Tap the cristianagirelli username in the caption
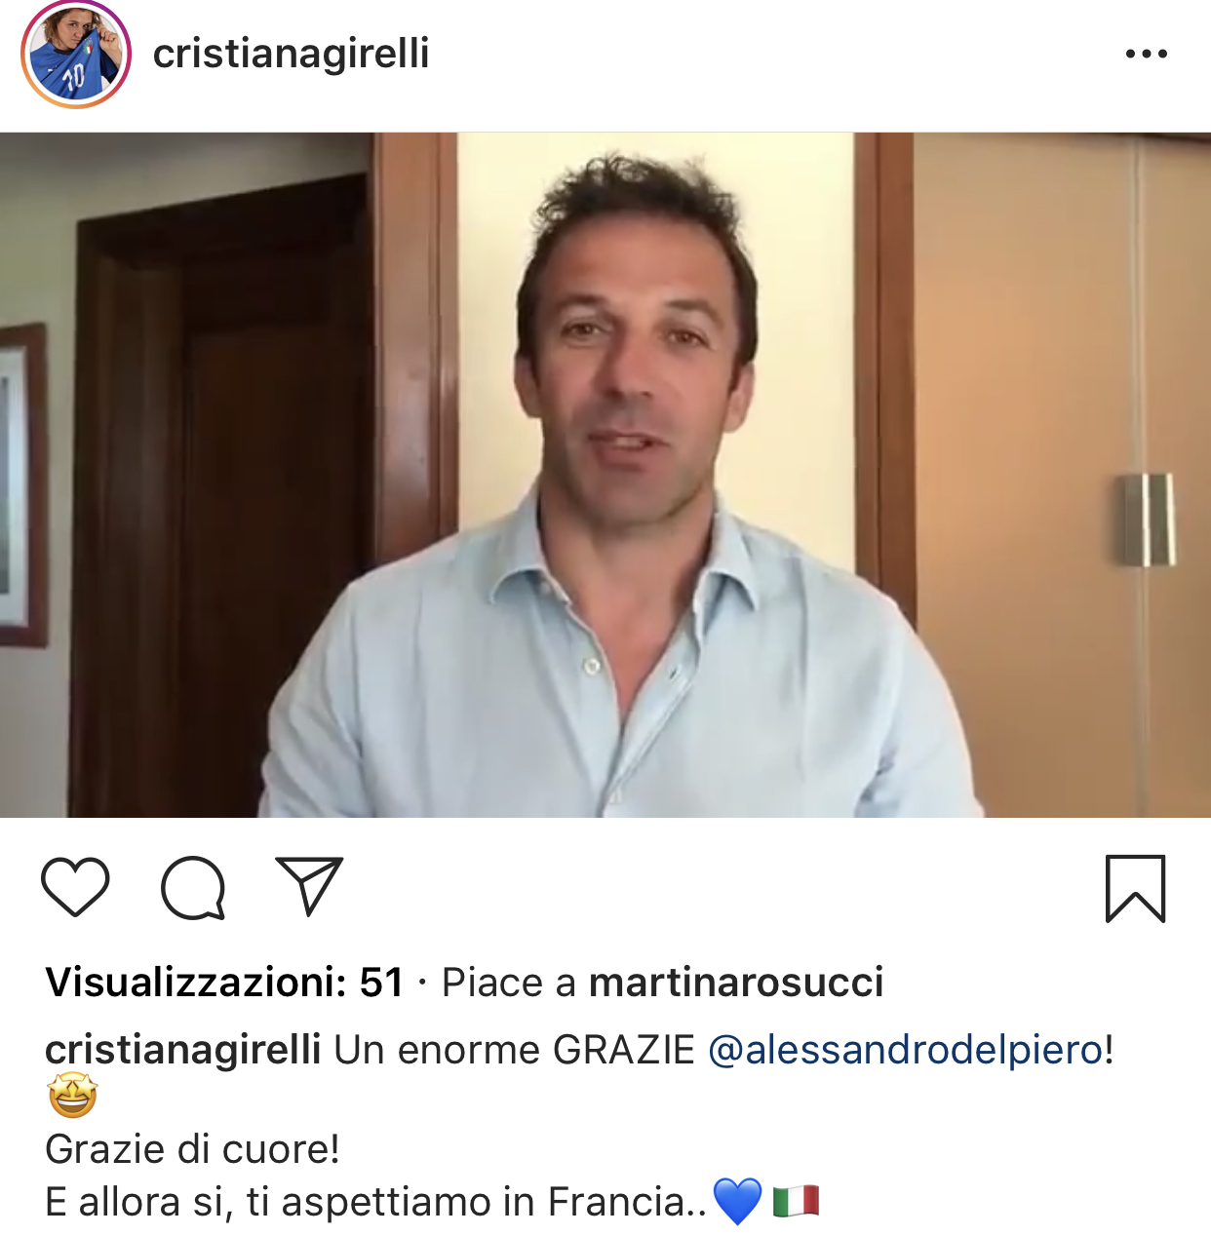This screenshot has width=1211, height=1235. click(x=182, y=1050)
